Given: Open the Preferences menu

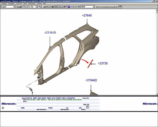Looking at the screenshot, I should (x=32, y=4).
